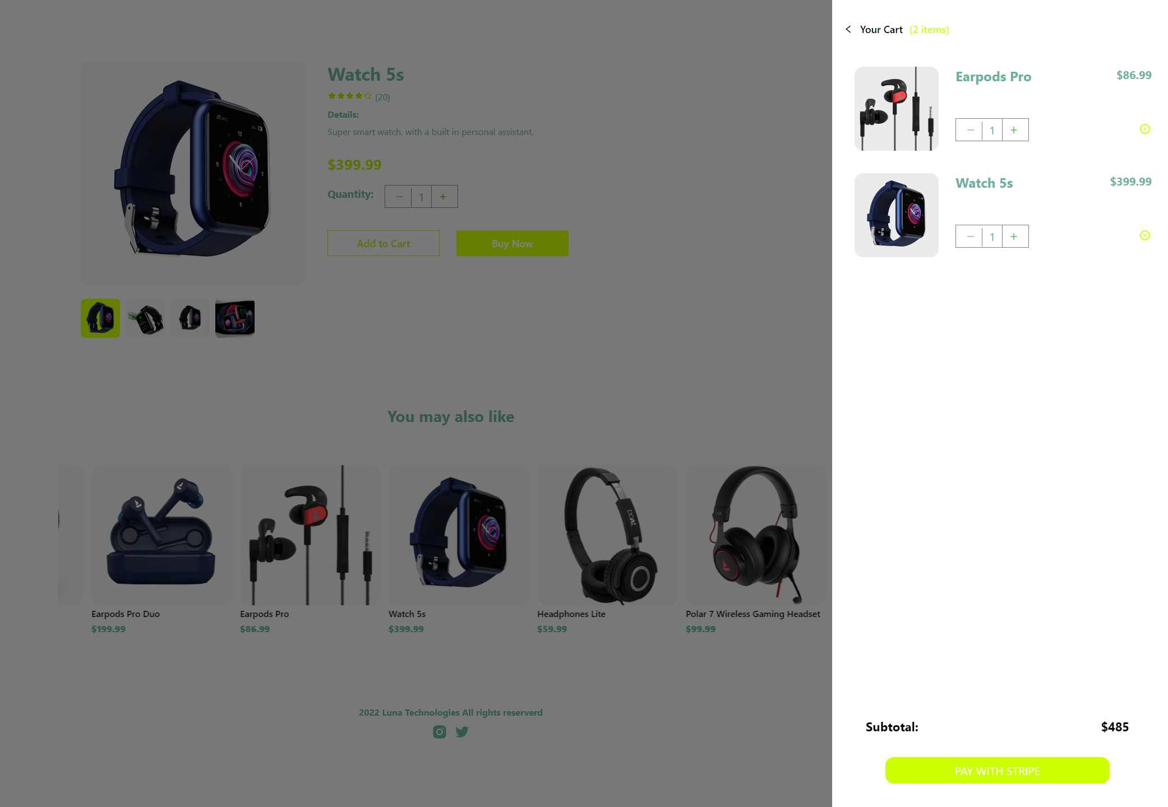1168x807 pixels.
Task: Decrease Watch 5s quantity in cart
Action: [x=970, y=236]
